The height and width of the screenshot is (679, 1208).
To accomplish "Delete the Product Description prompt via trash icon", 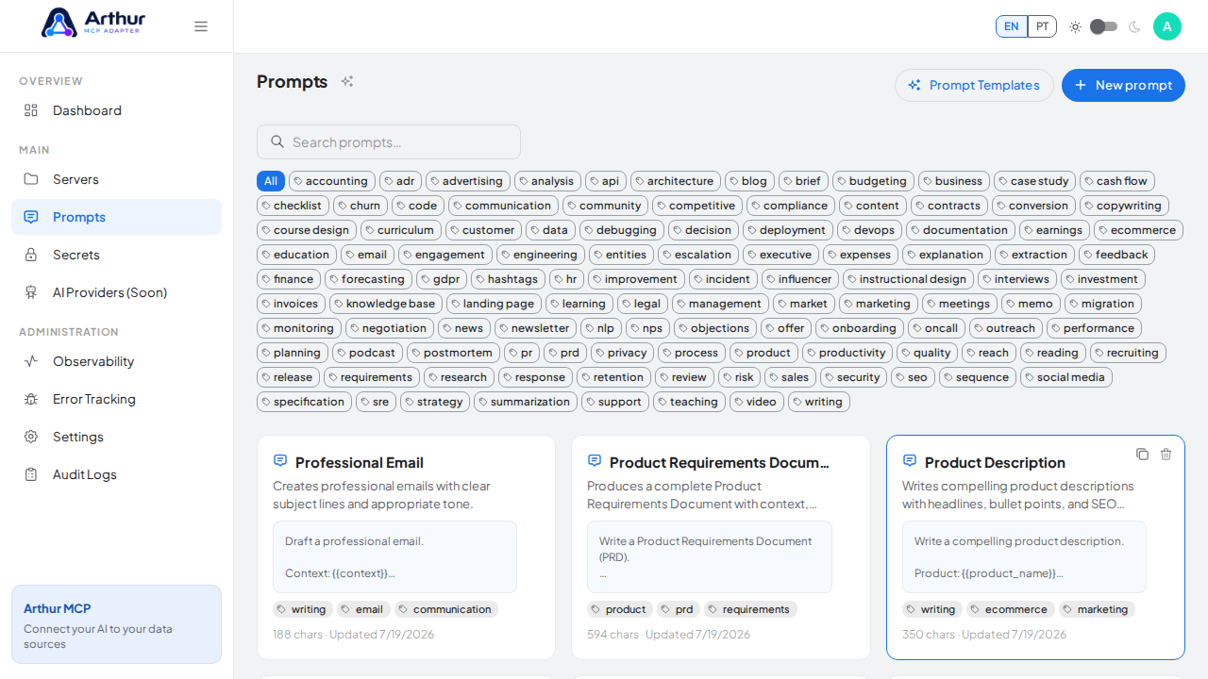I will [x=1166, y=454].
